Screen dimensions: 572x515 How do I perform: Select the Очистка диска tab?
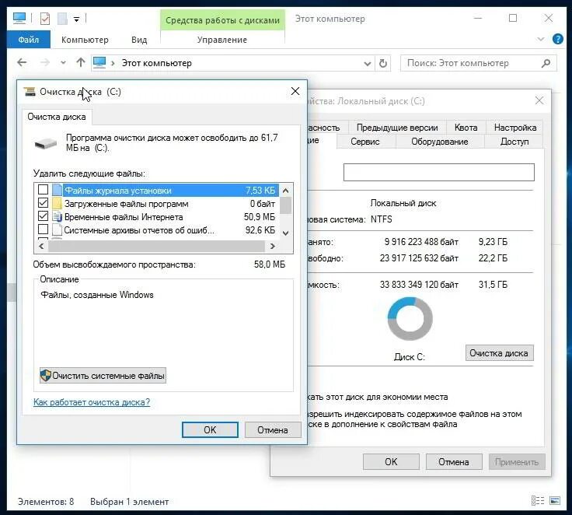[x=57, y=117]
